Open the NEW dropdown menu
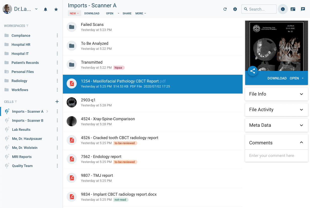The height and width of the screenshot is (208, 310). [74, 13]
